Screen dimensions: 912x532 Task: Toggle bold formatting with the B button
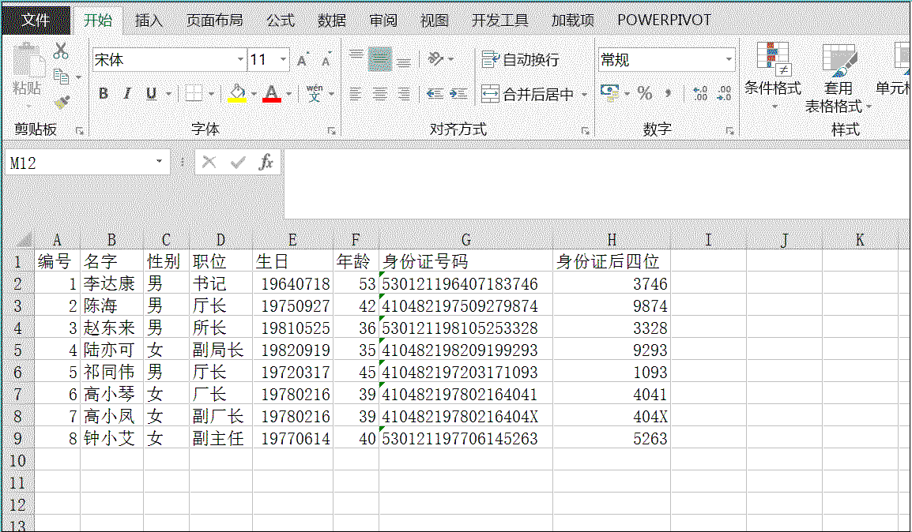pyautogui.click(x=104, y=93)
